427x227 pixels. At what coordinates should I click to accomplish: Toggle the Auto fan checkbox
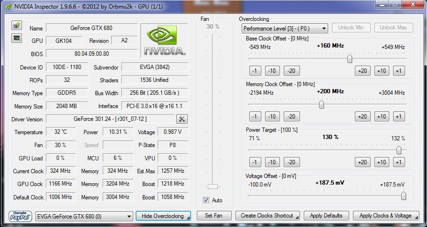(206, 200)
